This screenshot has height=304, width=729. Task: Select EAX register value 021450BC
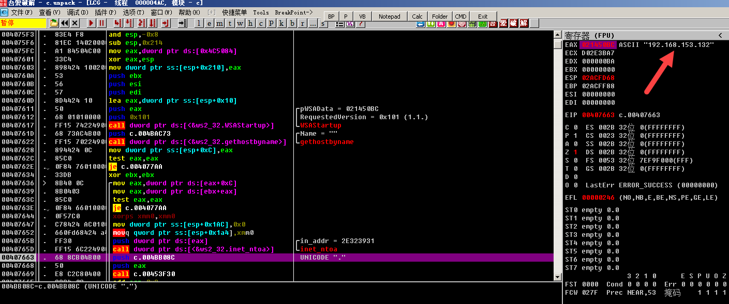(x=598, y=45)
